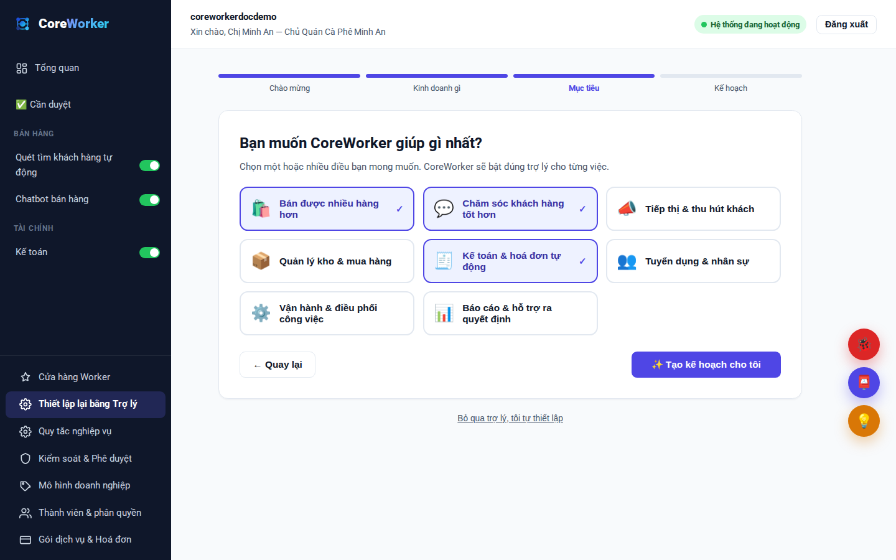Click the Thiết lập lại bằng Trợ lý gear icon

pos(26,404)
